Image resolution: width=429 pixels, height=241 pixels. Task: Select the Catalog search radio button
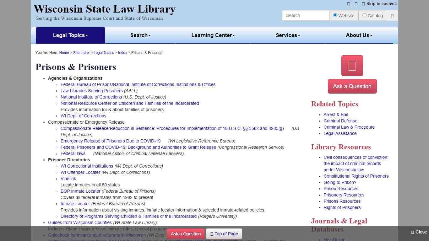click(x=364, y=15)
